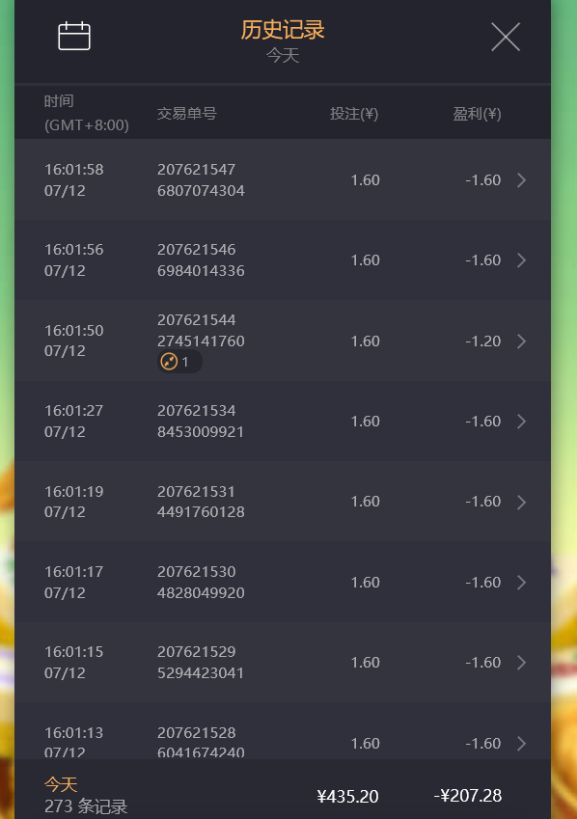
Task: Click the 今天 subtitle under the title
Action: click(x=282, y=55)
